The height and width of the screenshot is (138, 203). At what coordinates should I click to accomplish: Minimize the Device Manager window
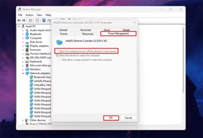(161, 9)
